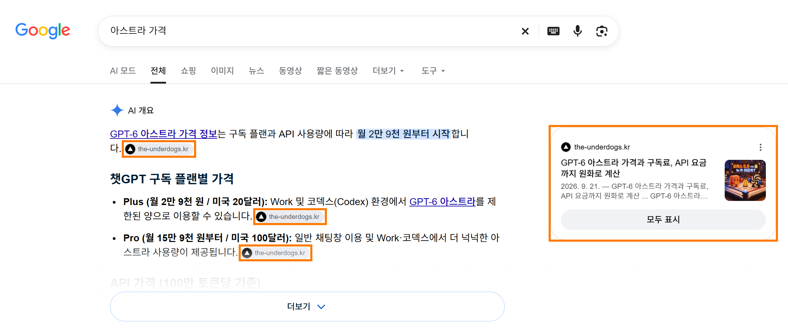Click the heading 챗GPT 구독 플랜별 가격
The image size is (788, 329).
[172, 179]
